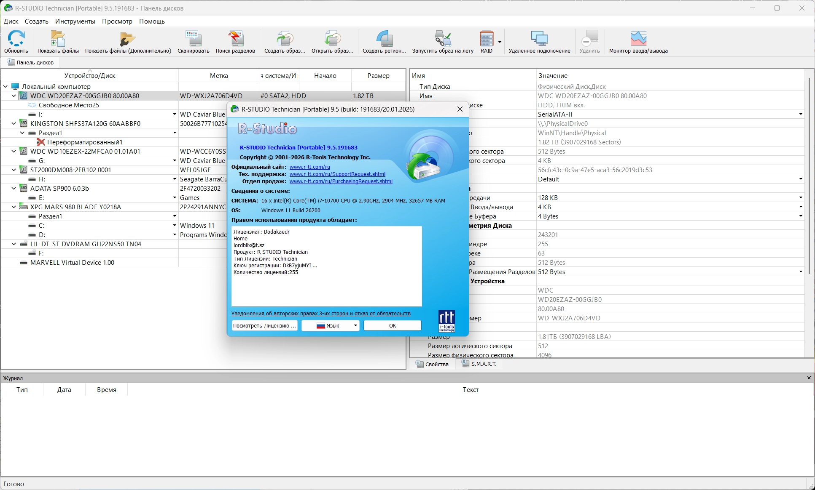815x490 pixels.
Task: Collapse the Local Computer (Локальный компьютер) node
Action: coord(5,87)
